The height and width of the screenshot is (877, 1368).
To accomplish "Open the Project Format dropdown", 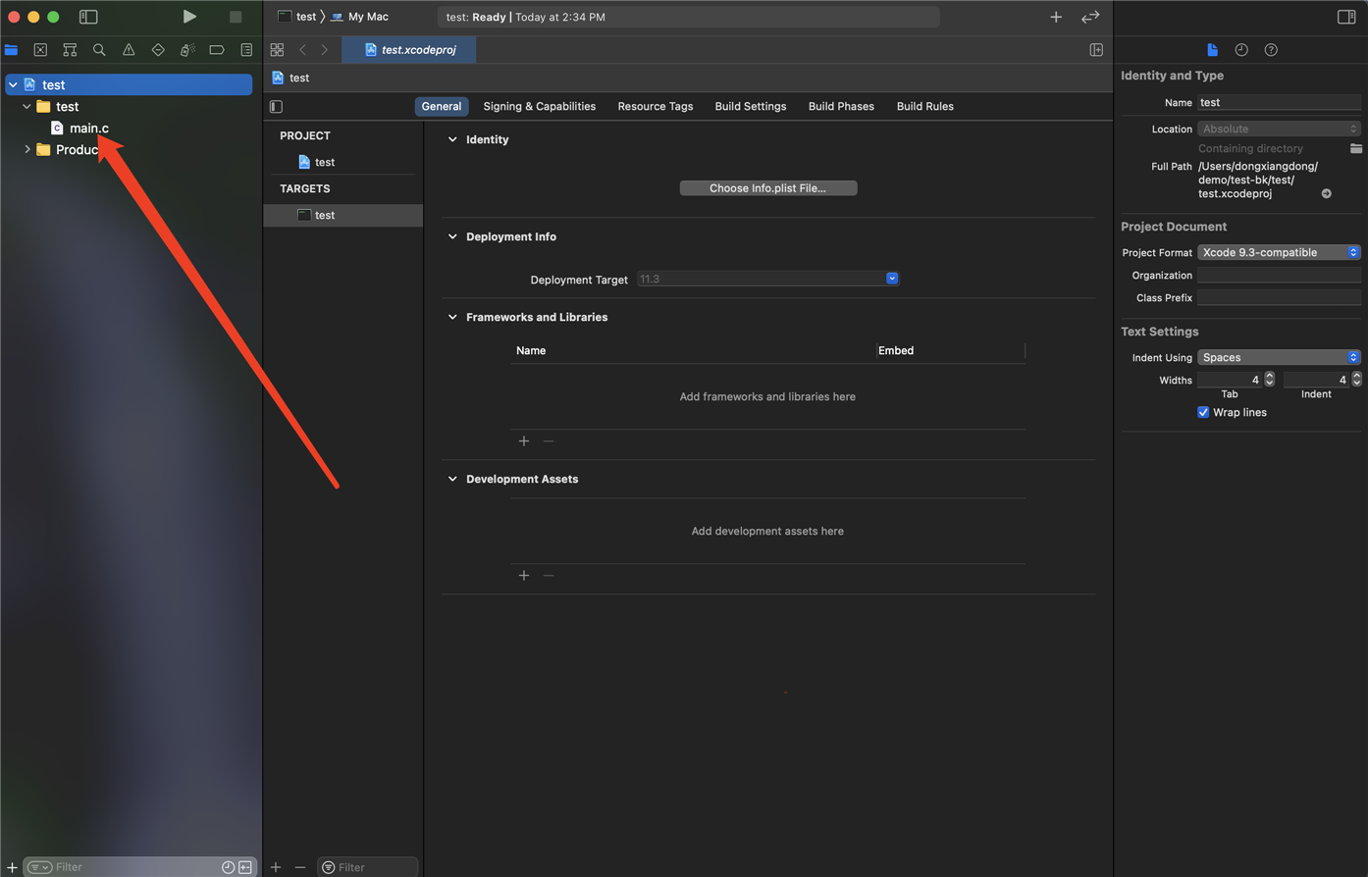I will 1279,253.
